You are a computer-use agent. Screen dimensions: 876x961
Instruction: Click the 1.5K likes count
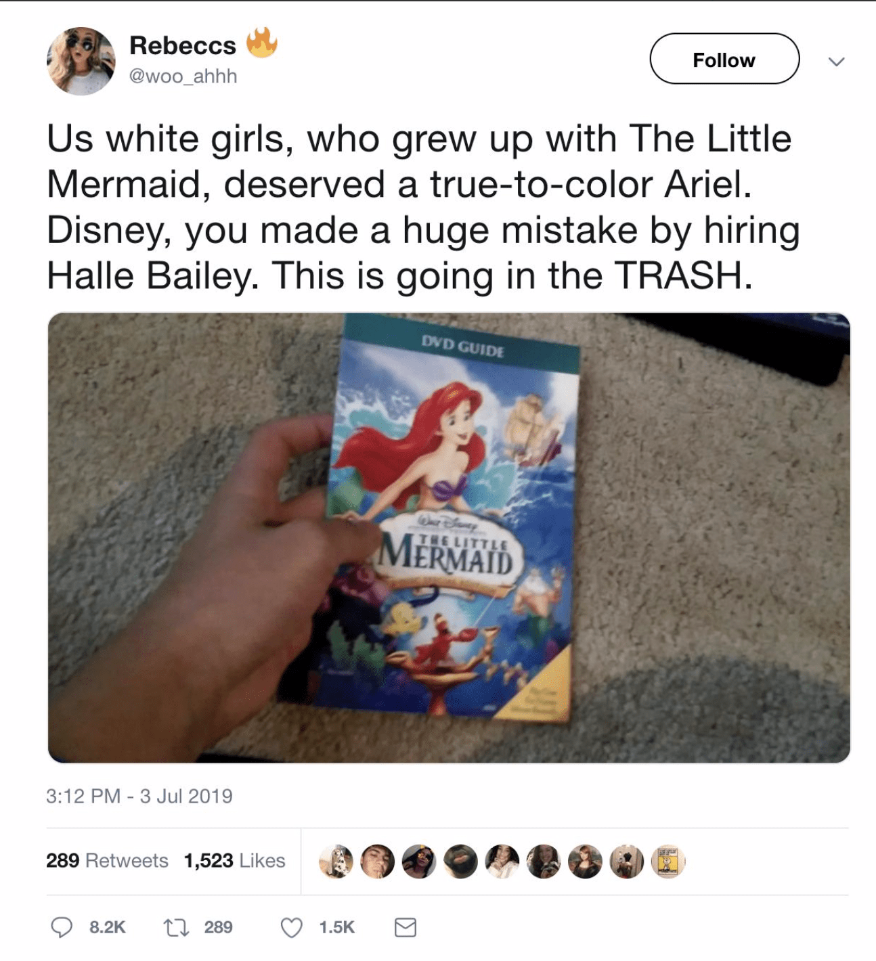click(337, 927)
